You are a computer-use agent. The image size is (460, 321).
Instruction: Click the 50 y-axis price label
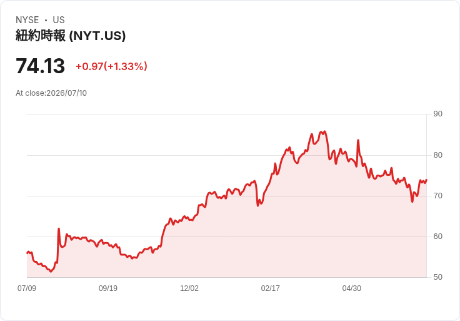pyautogui.click(x=437, y=277)
